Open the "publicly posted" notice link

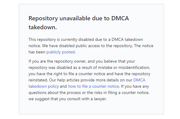coord(61,52)
